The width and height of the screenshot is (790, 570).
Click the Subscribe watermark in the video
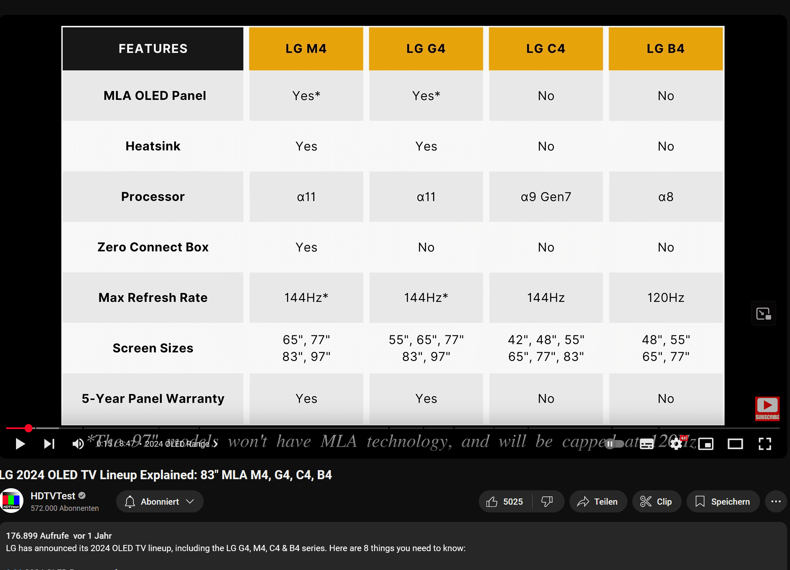tap(767, 408)
